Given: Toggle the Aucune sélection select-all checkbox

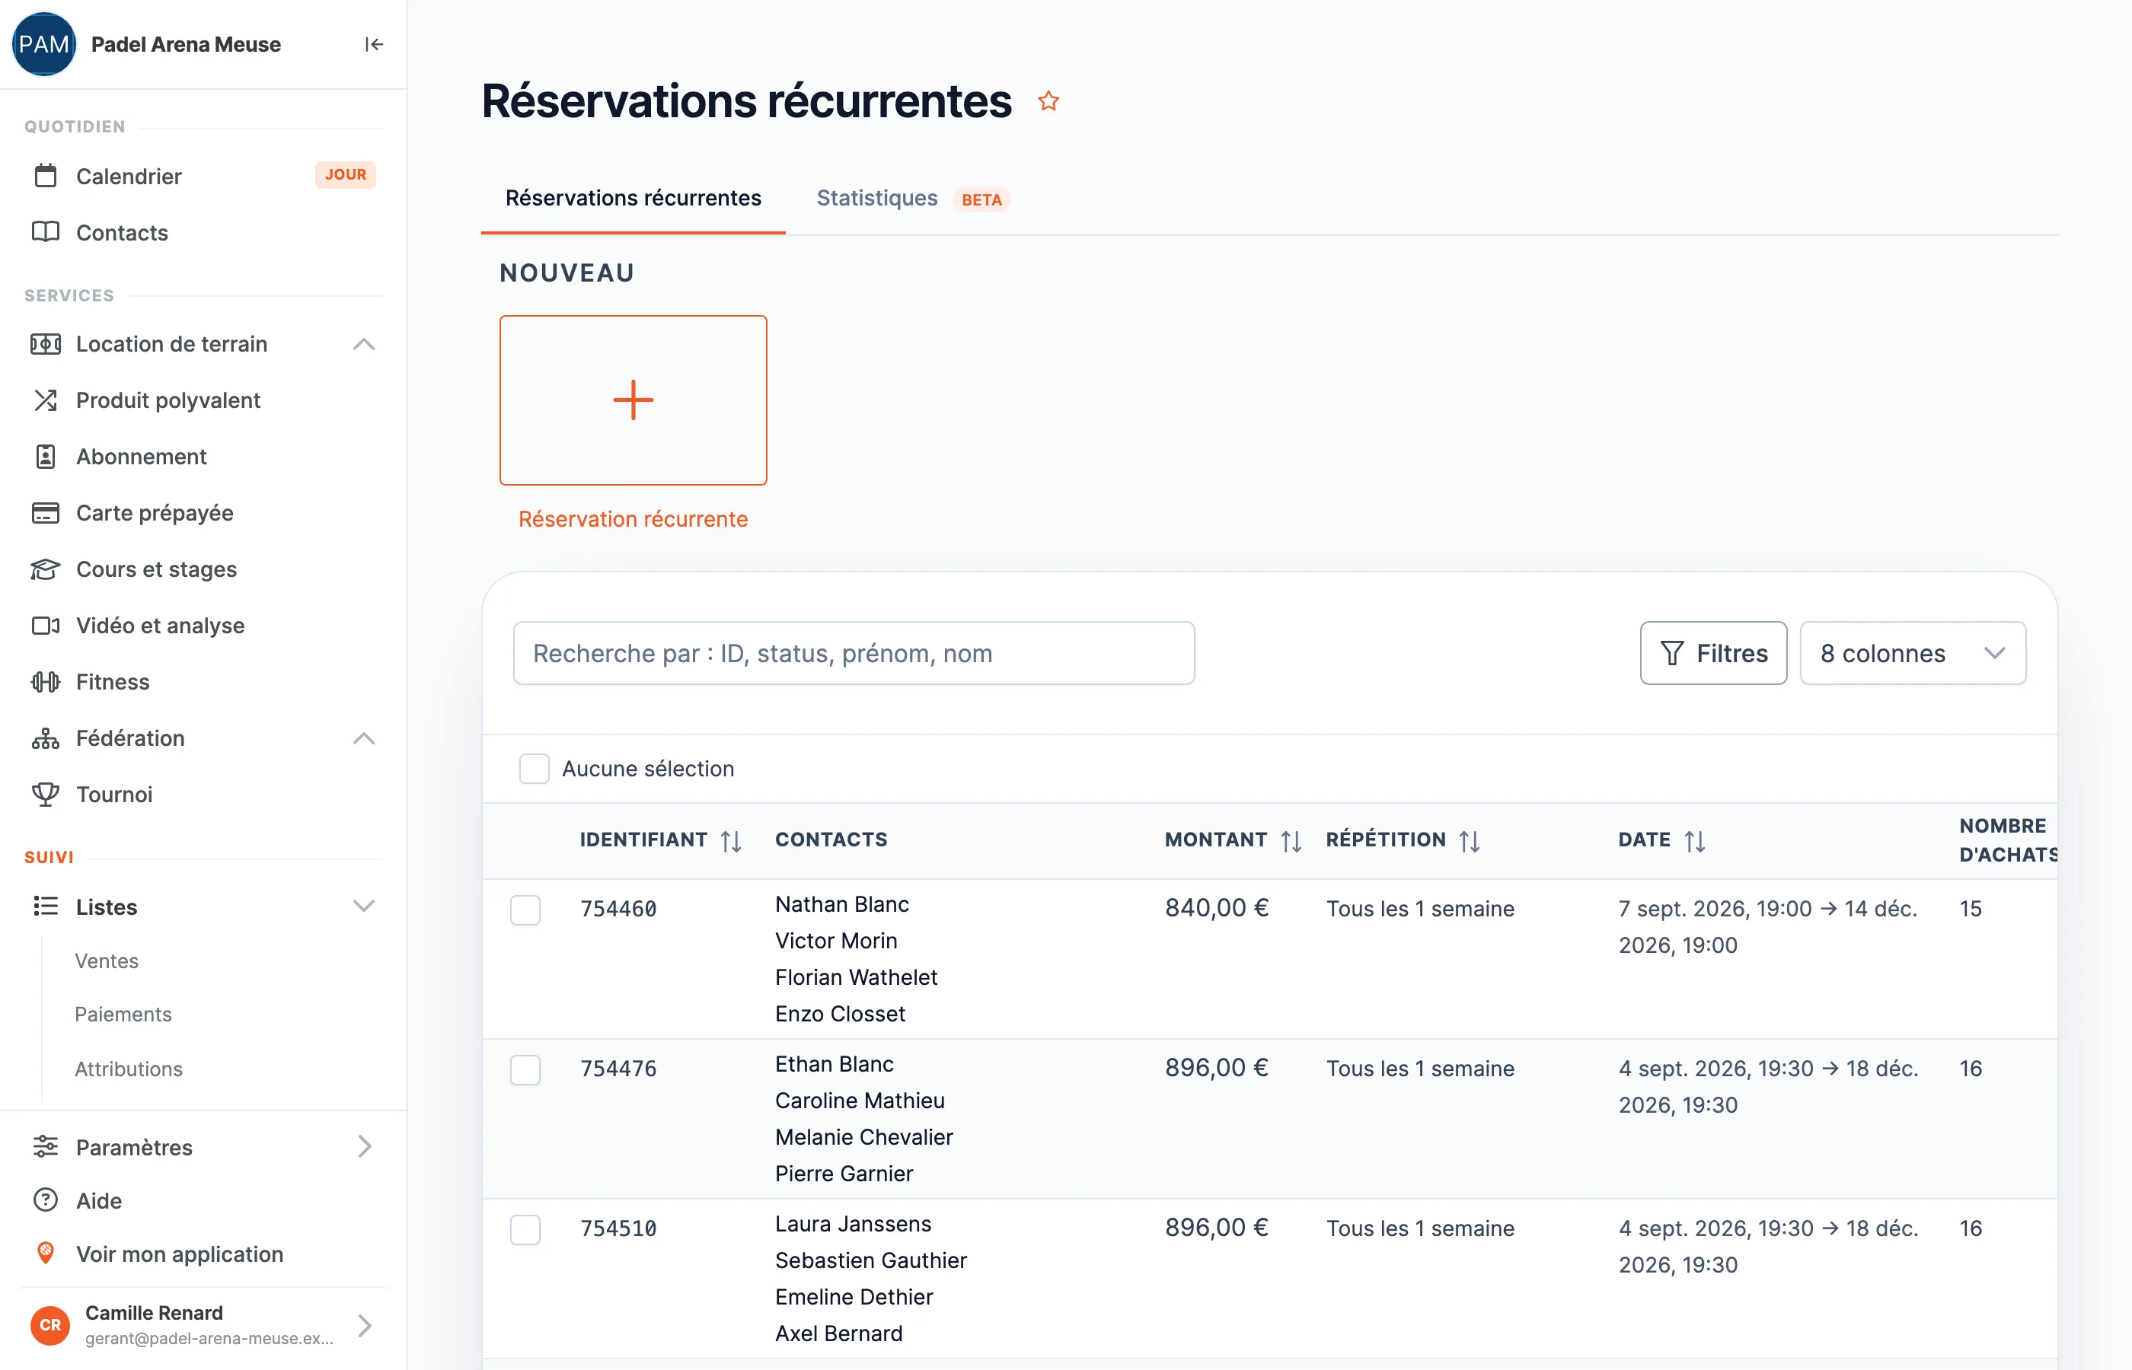Looking at the screenshot, I should coord(535,769).
